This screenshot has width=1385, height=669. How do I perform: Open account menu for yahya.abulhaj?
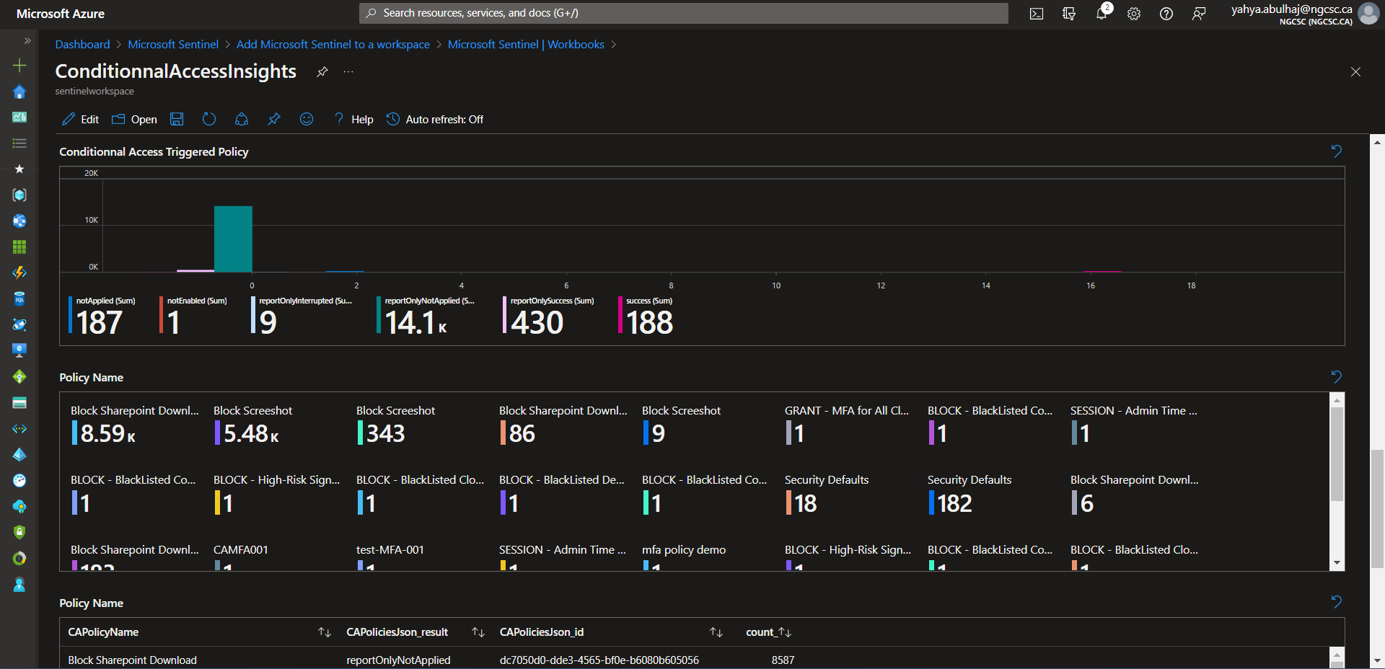tap(1304, 14)
